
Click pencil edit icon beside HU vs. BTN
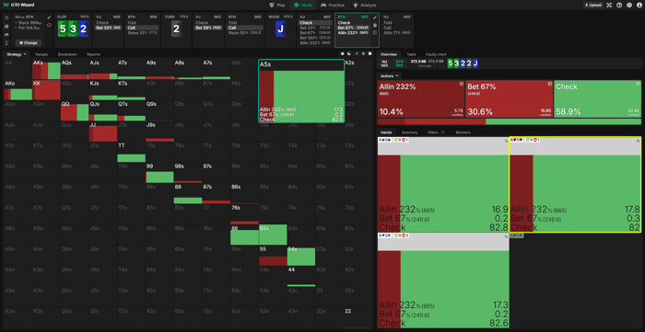[x=50, y=17]
